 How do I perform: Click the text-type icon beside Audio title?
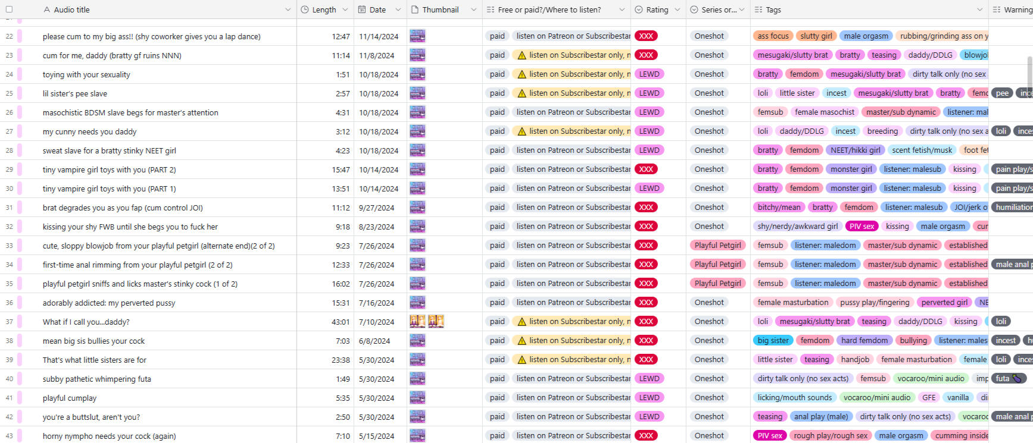pyautogui.click(x=47, y=10)
